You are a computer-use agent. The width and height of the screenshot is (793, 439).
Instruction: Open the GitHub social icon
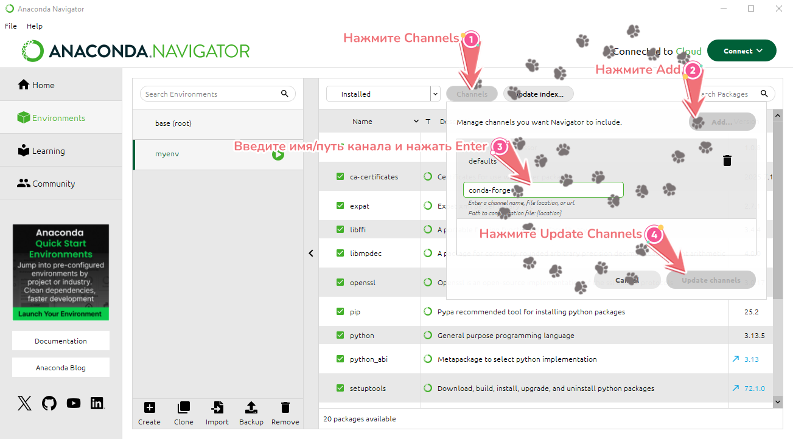[x=49, y=403]
